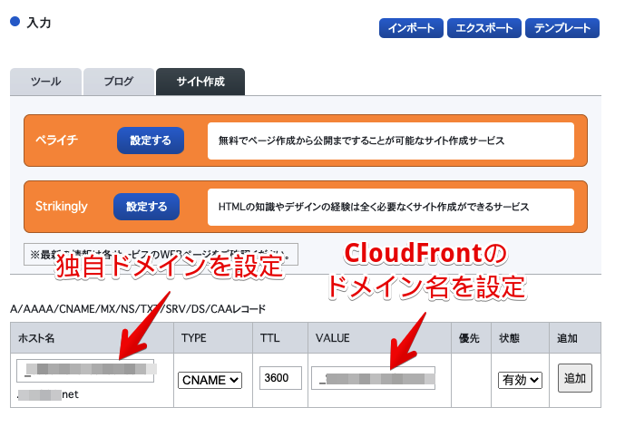Click the ペライチ service description text

(362, 141)
